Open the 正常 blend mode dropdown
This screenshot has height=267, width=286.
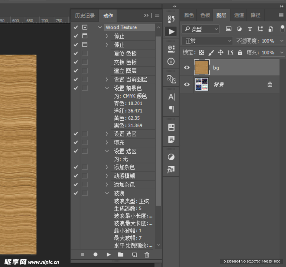207,40
